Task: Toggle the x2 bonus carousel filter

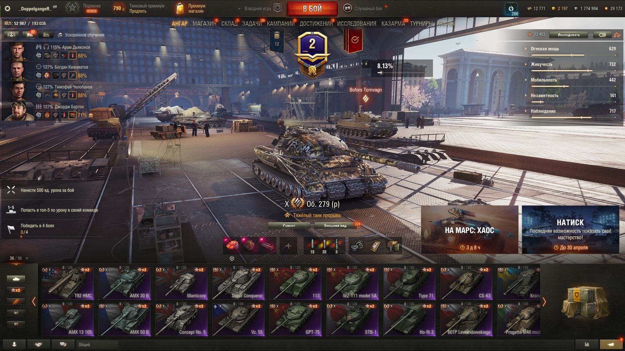Action: pos(16,290)
